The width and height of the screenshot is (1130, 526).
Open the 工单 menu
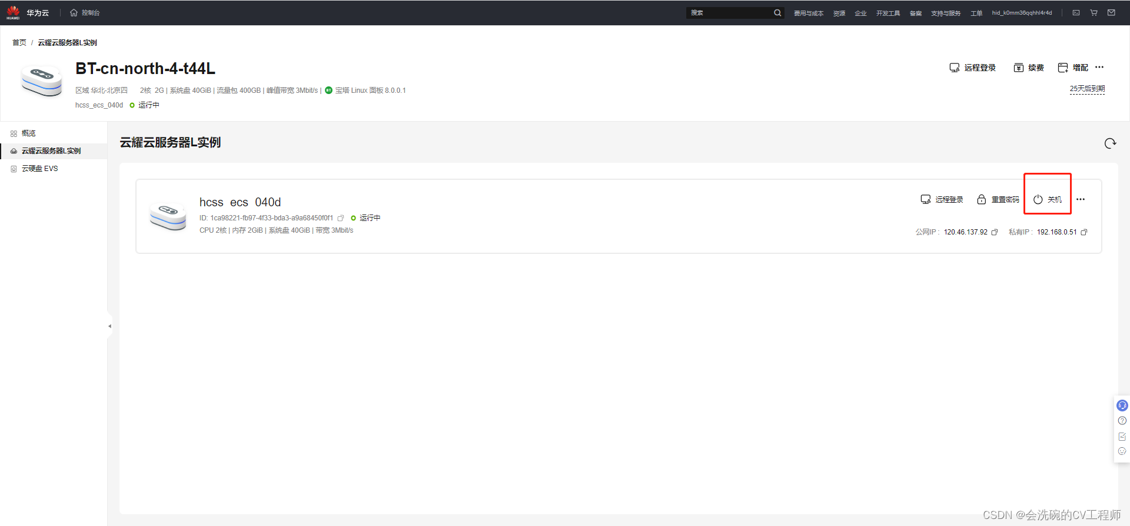976,13
